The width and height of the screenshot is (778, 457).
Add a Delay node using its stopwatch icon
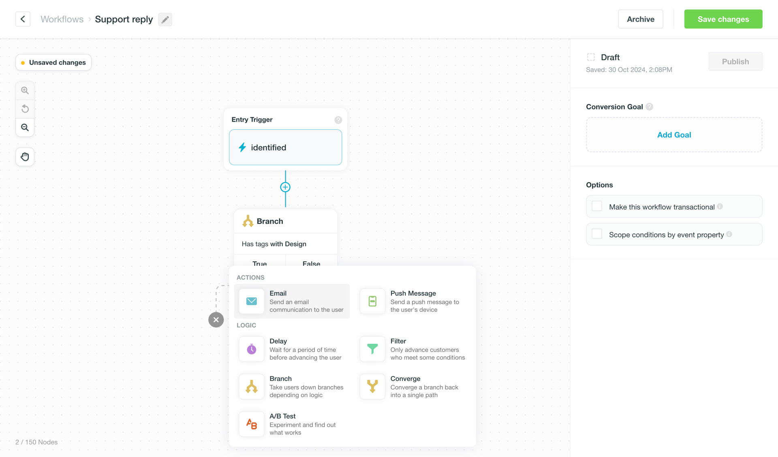pos(251,349)
